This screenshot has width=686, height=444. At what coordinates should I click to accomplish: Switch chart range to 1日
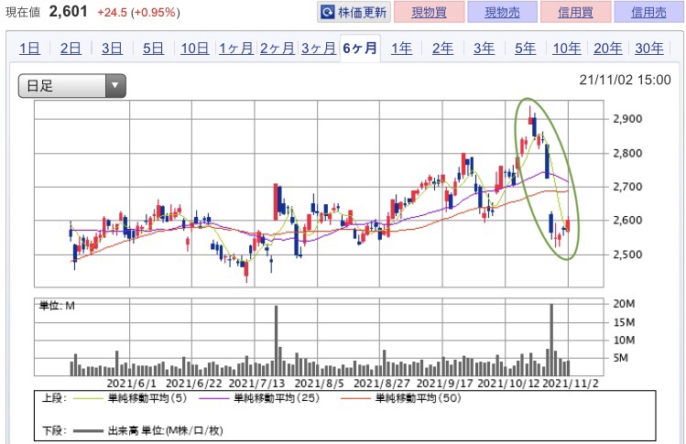click(x=29, y=49)
